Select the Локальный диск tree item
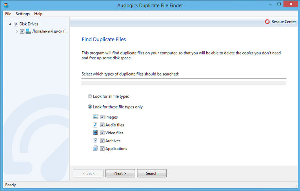 pos(50,31)
